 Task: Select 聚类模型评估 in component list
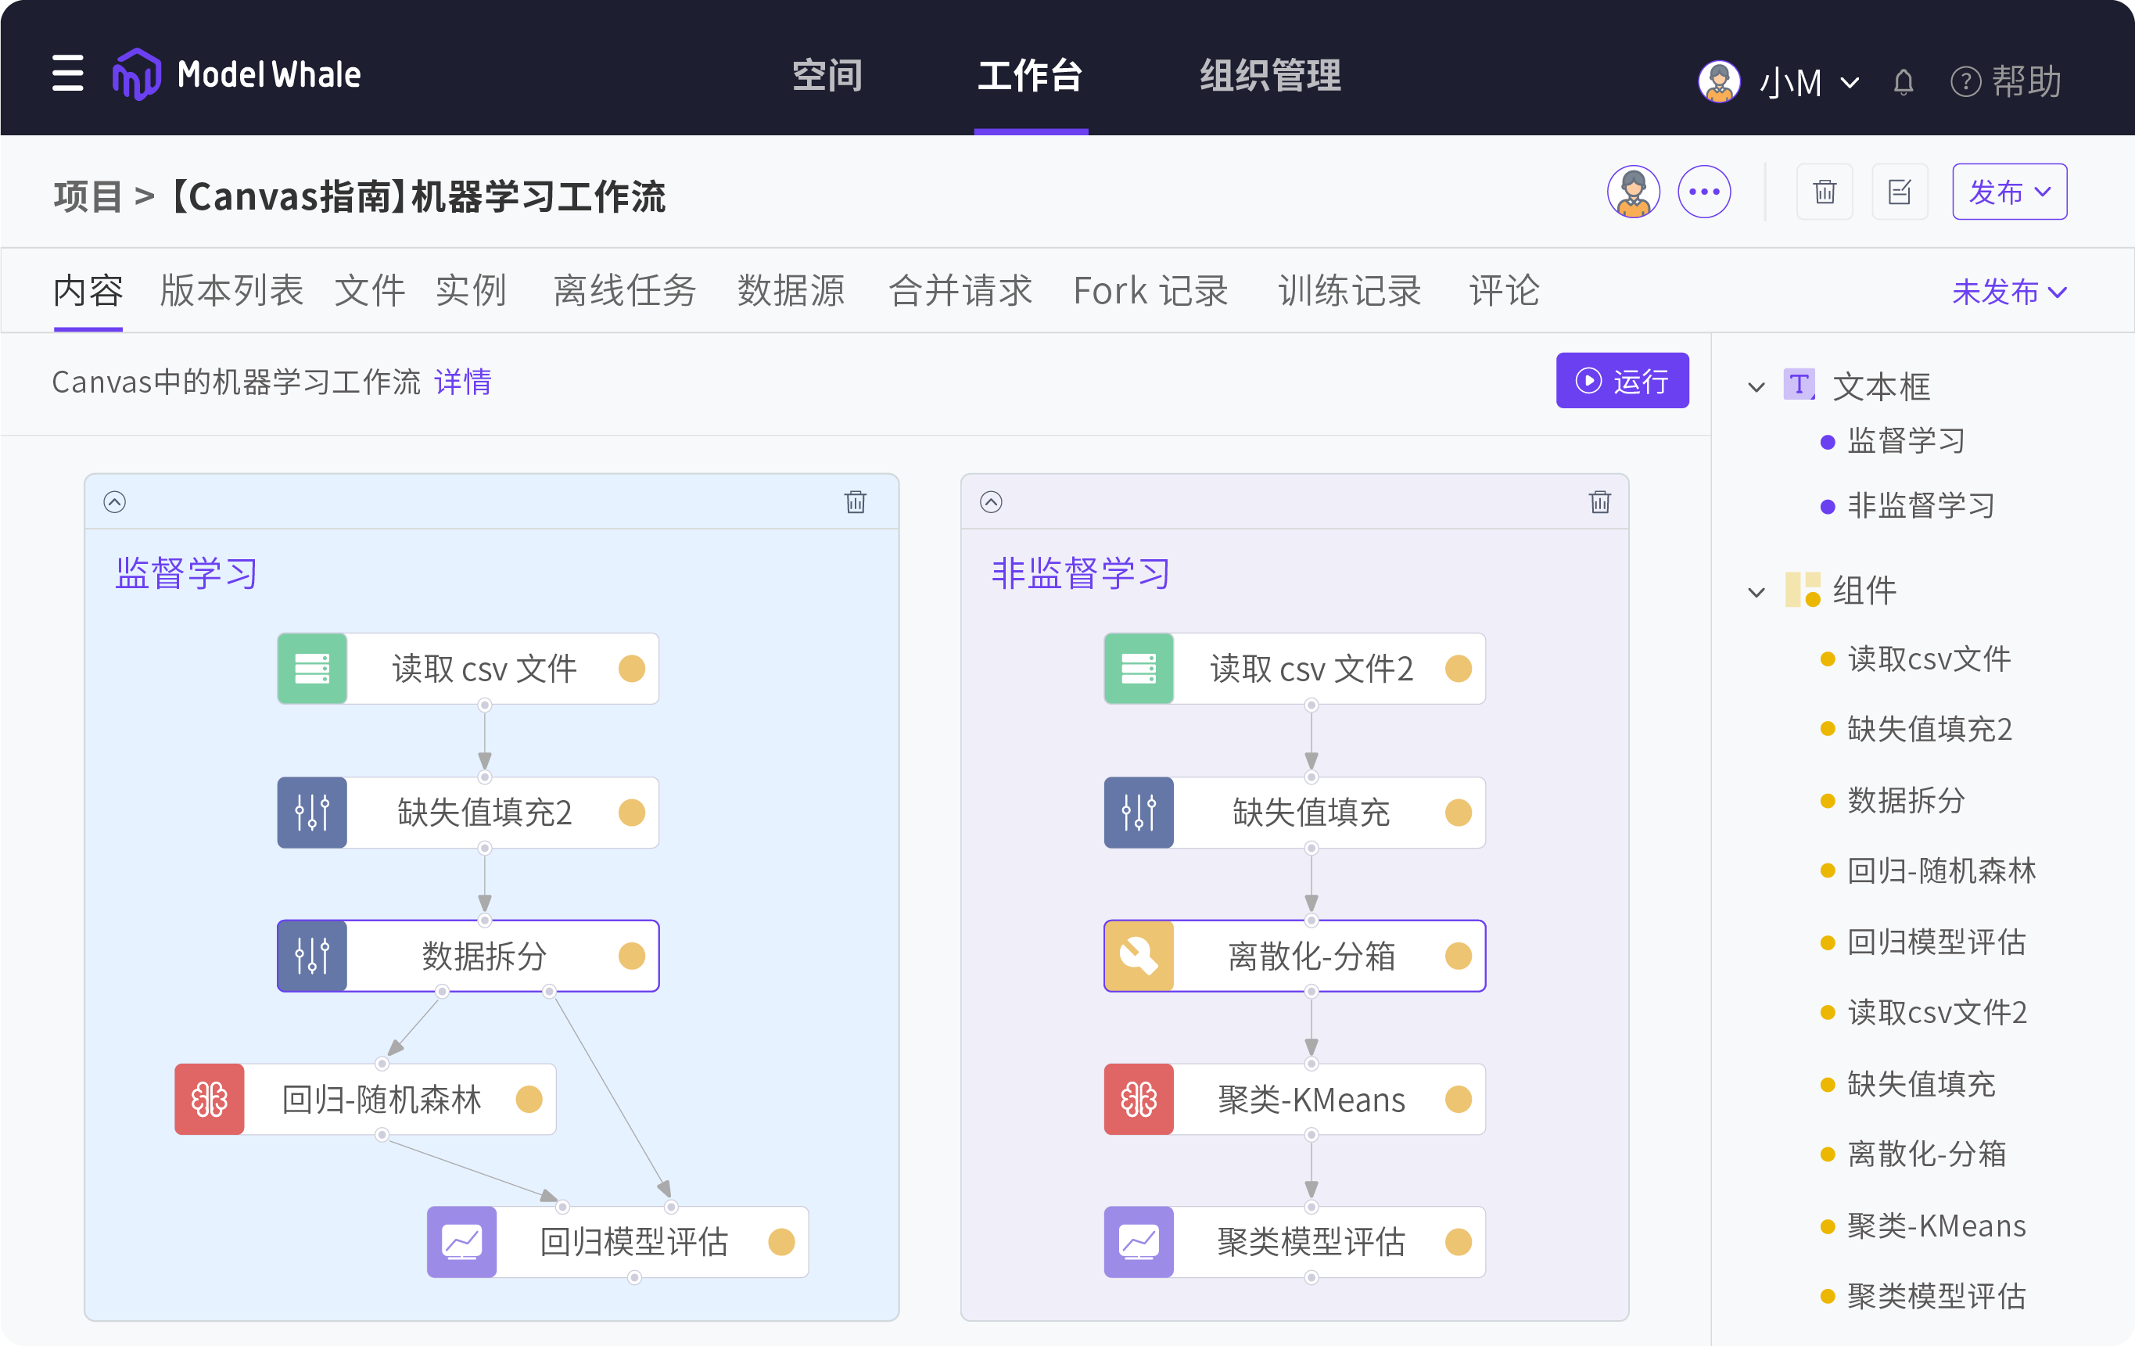pyautogui.click(x=1937, y=1297)
